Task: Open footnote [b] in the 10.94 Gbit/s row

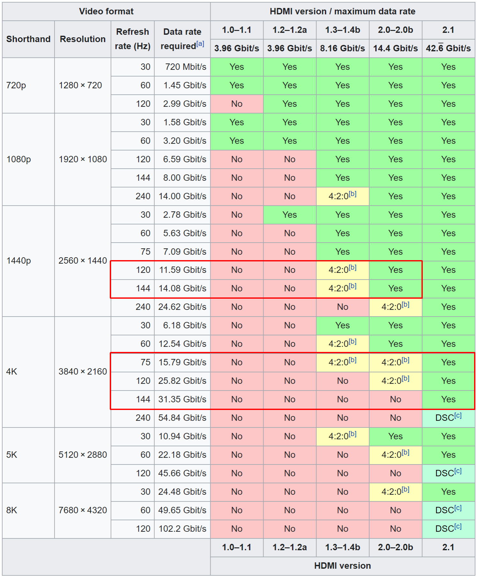Action: pos(352,434)
